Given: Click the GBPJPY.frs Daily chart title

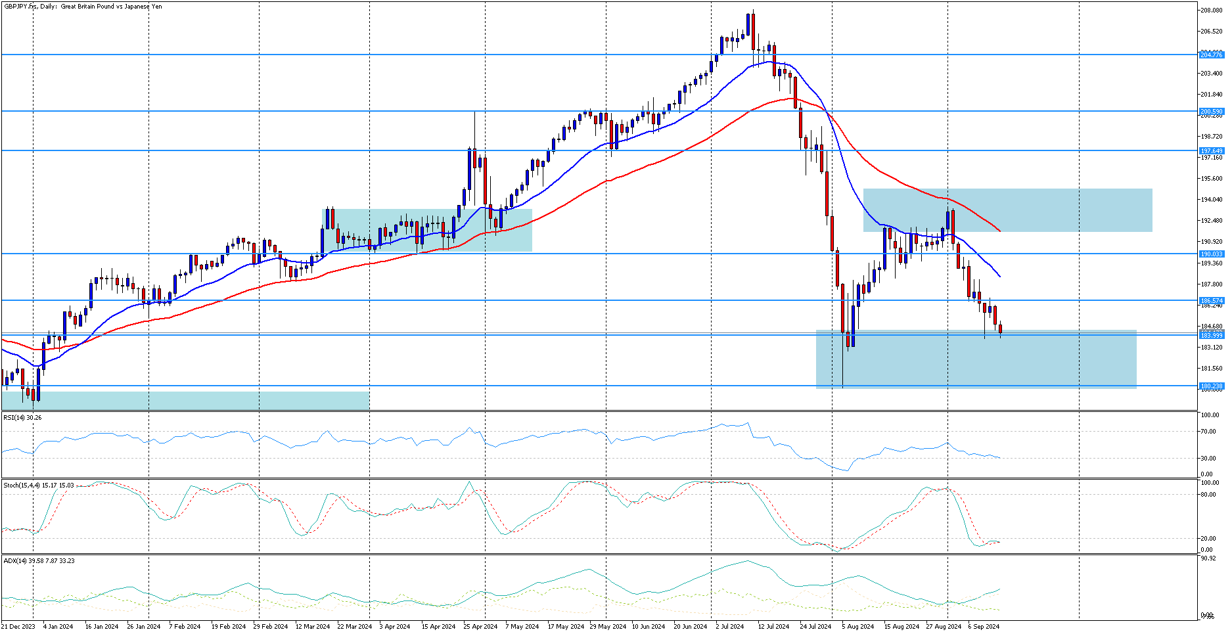Looking at the screenshot, I should [82, 7].
